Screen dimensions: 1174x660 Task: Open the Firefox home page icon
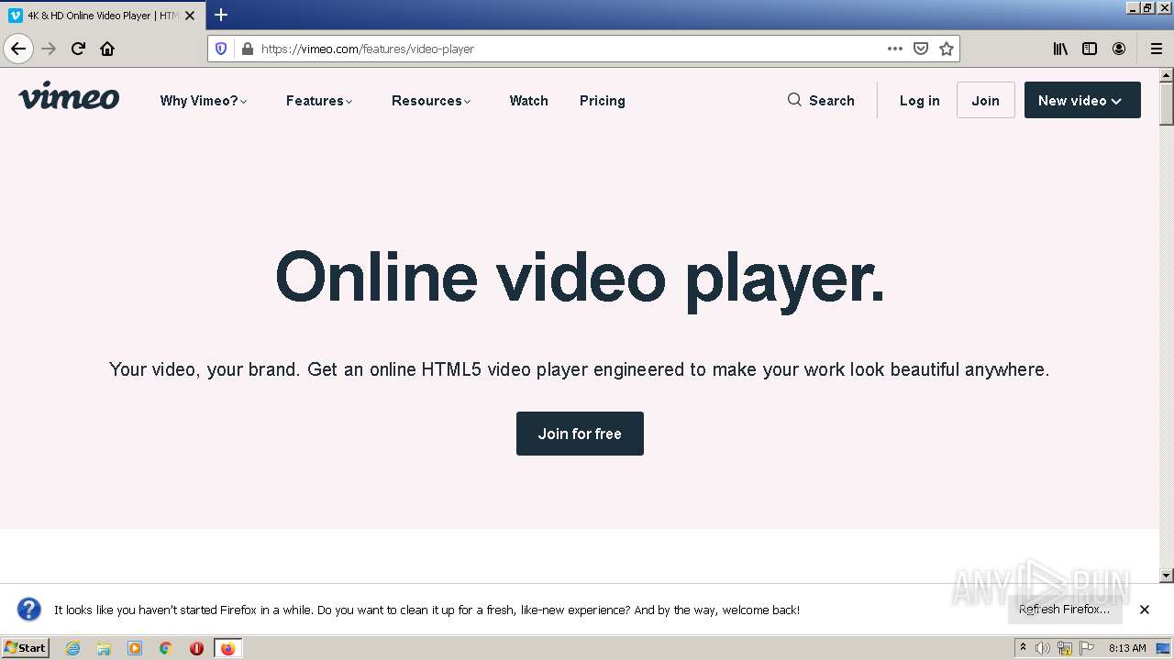107,49
